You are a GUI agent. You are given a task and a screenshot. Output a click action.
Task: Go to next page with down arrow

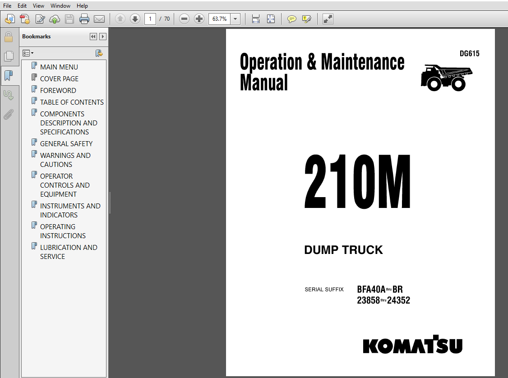click(x=135, y=19)
